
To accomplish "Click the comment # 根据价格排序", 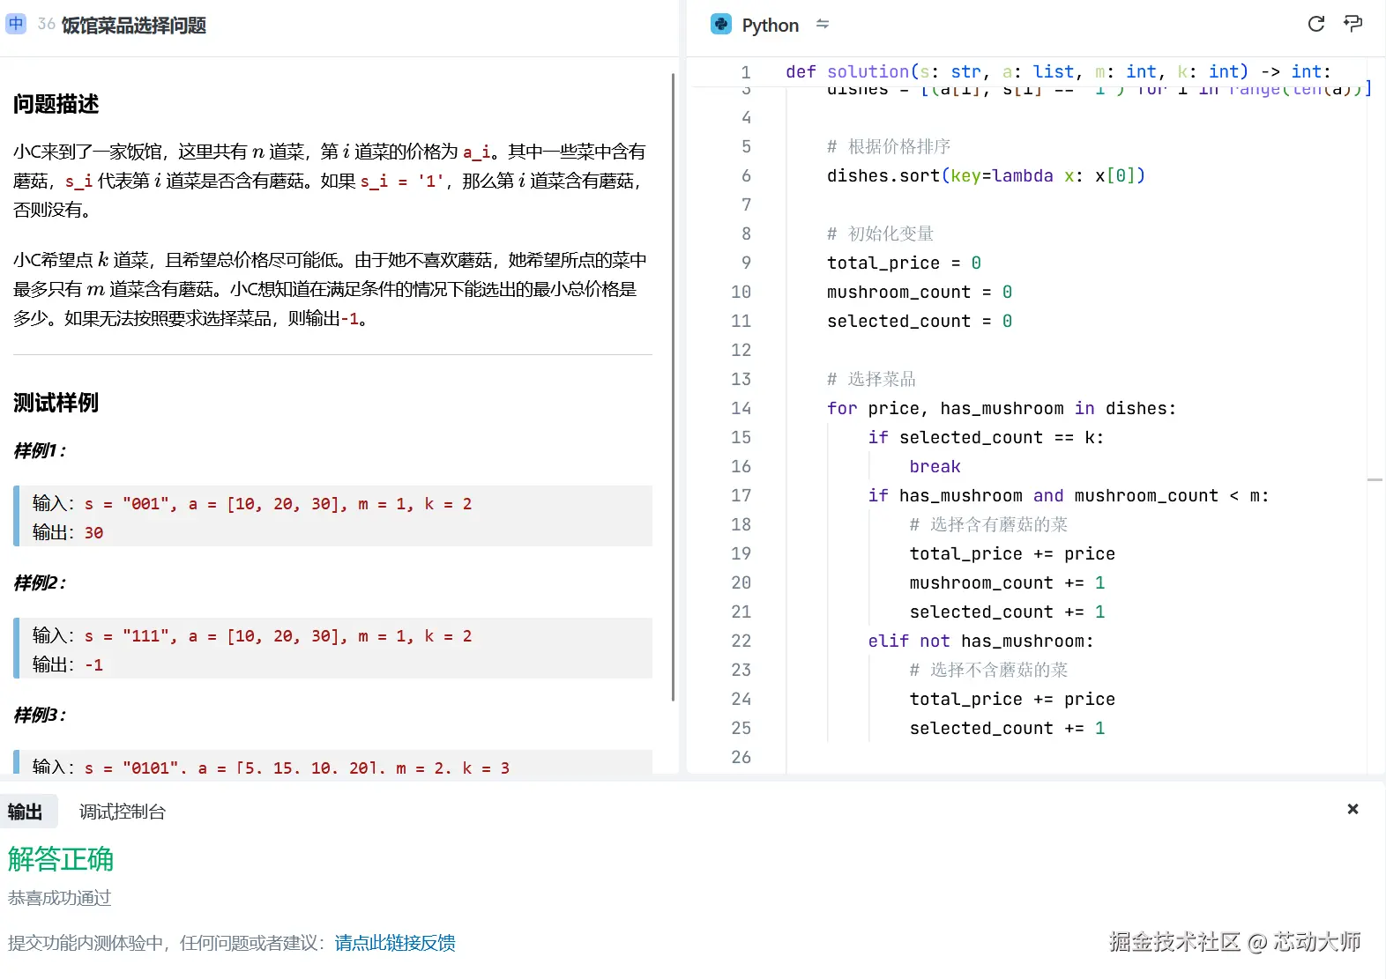I will tap(889, 146).
